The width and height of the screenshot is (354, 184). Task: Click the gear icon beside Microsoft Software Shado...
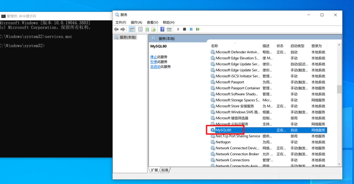pos(213,94)
